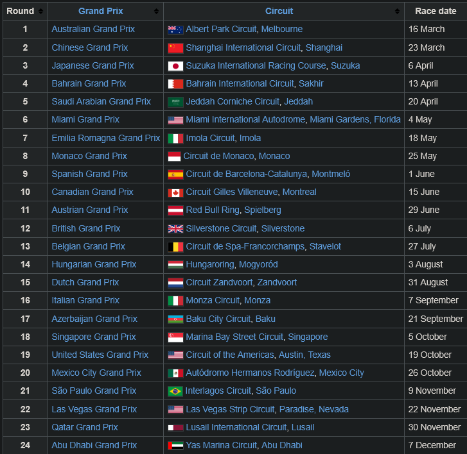Open British Grand Prix link

click(86, 229)
